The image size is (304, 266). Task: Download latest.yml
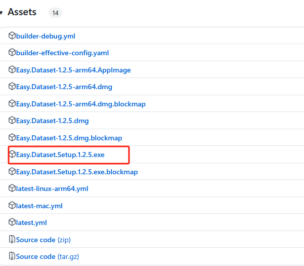[31, 223]
